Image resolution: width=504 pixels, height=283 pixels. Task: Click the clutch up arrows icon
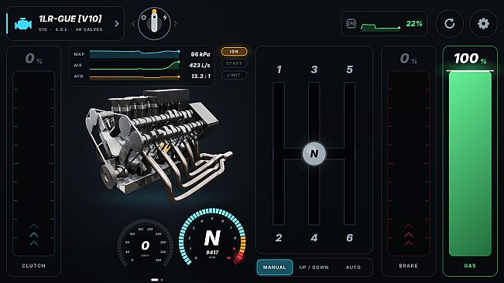tap(34, 235)
